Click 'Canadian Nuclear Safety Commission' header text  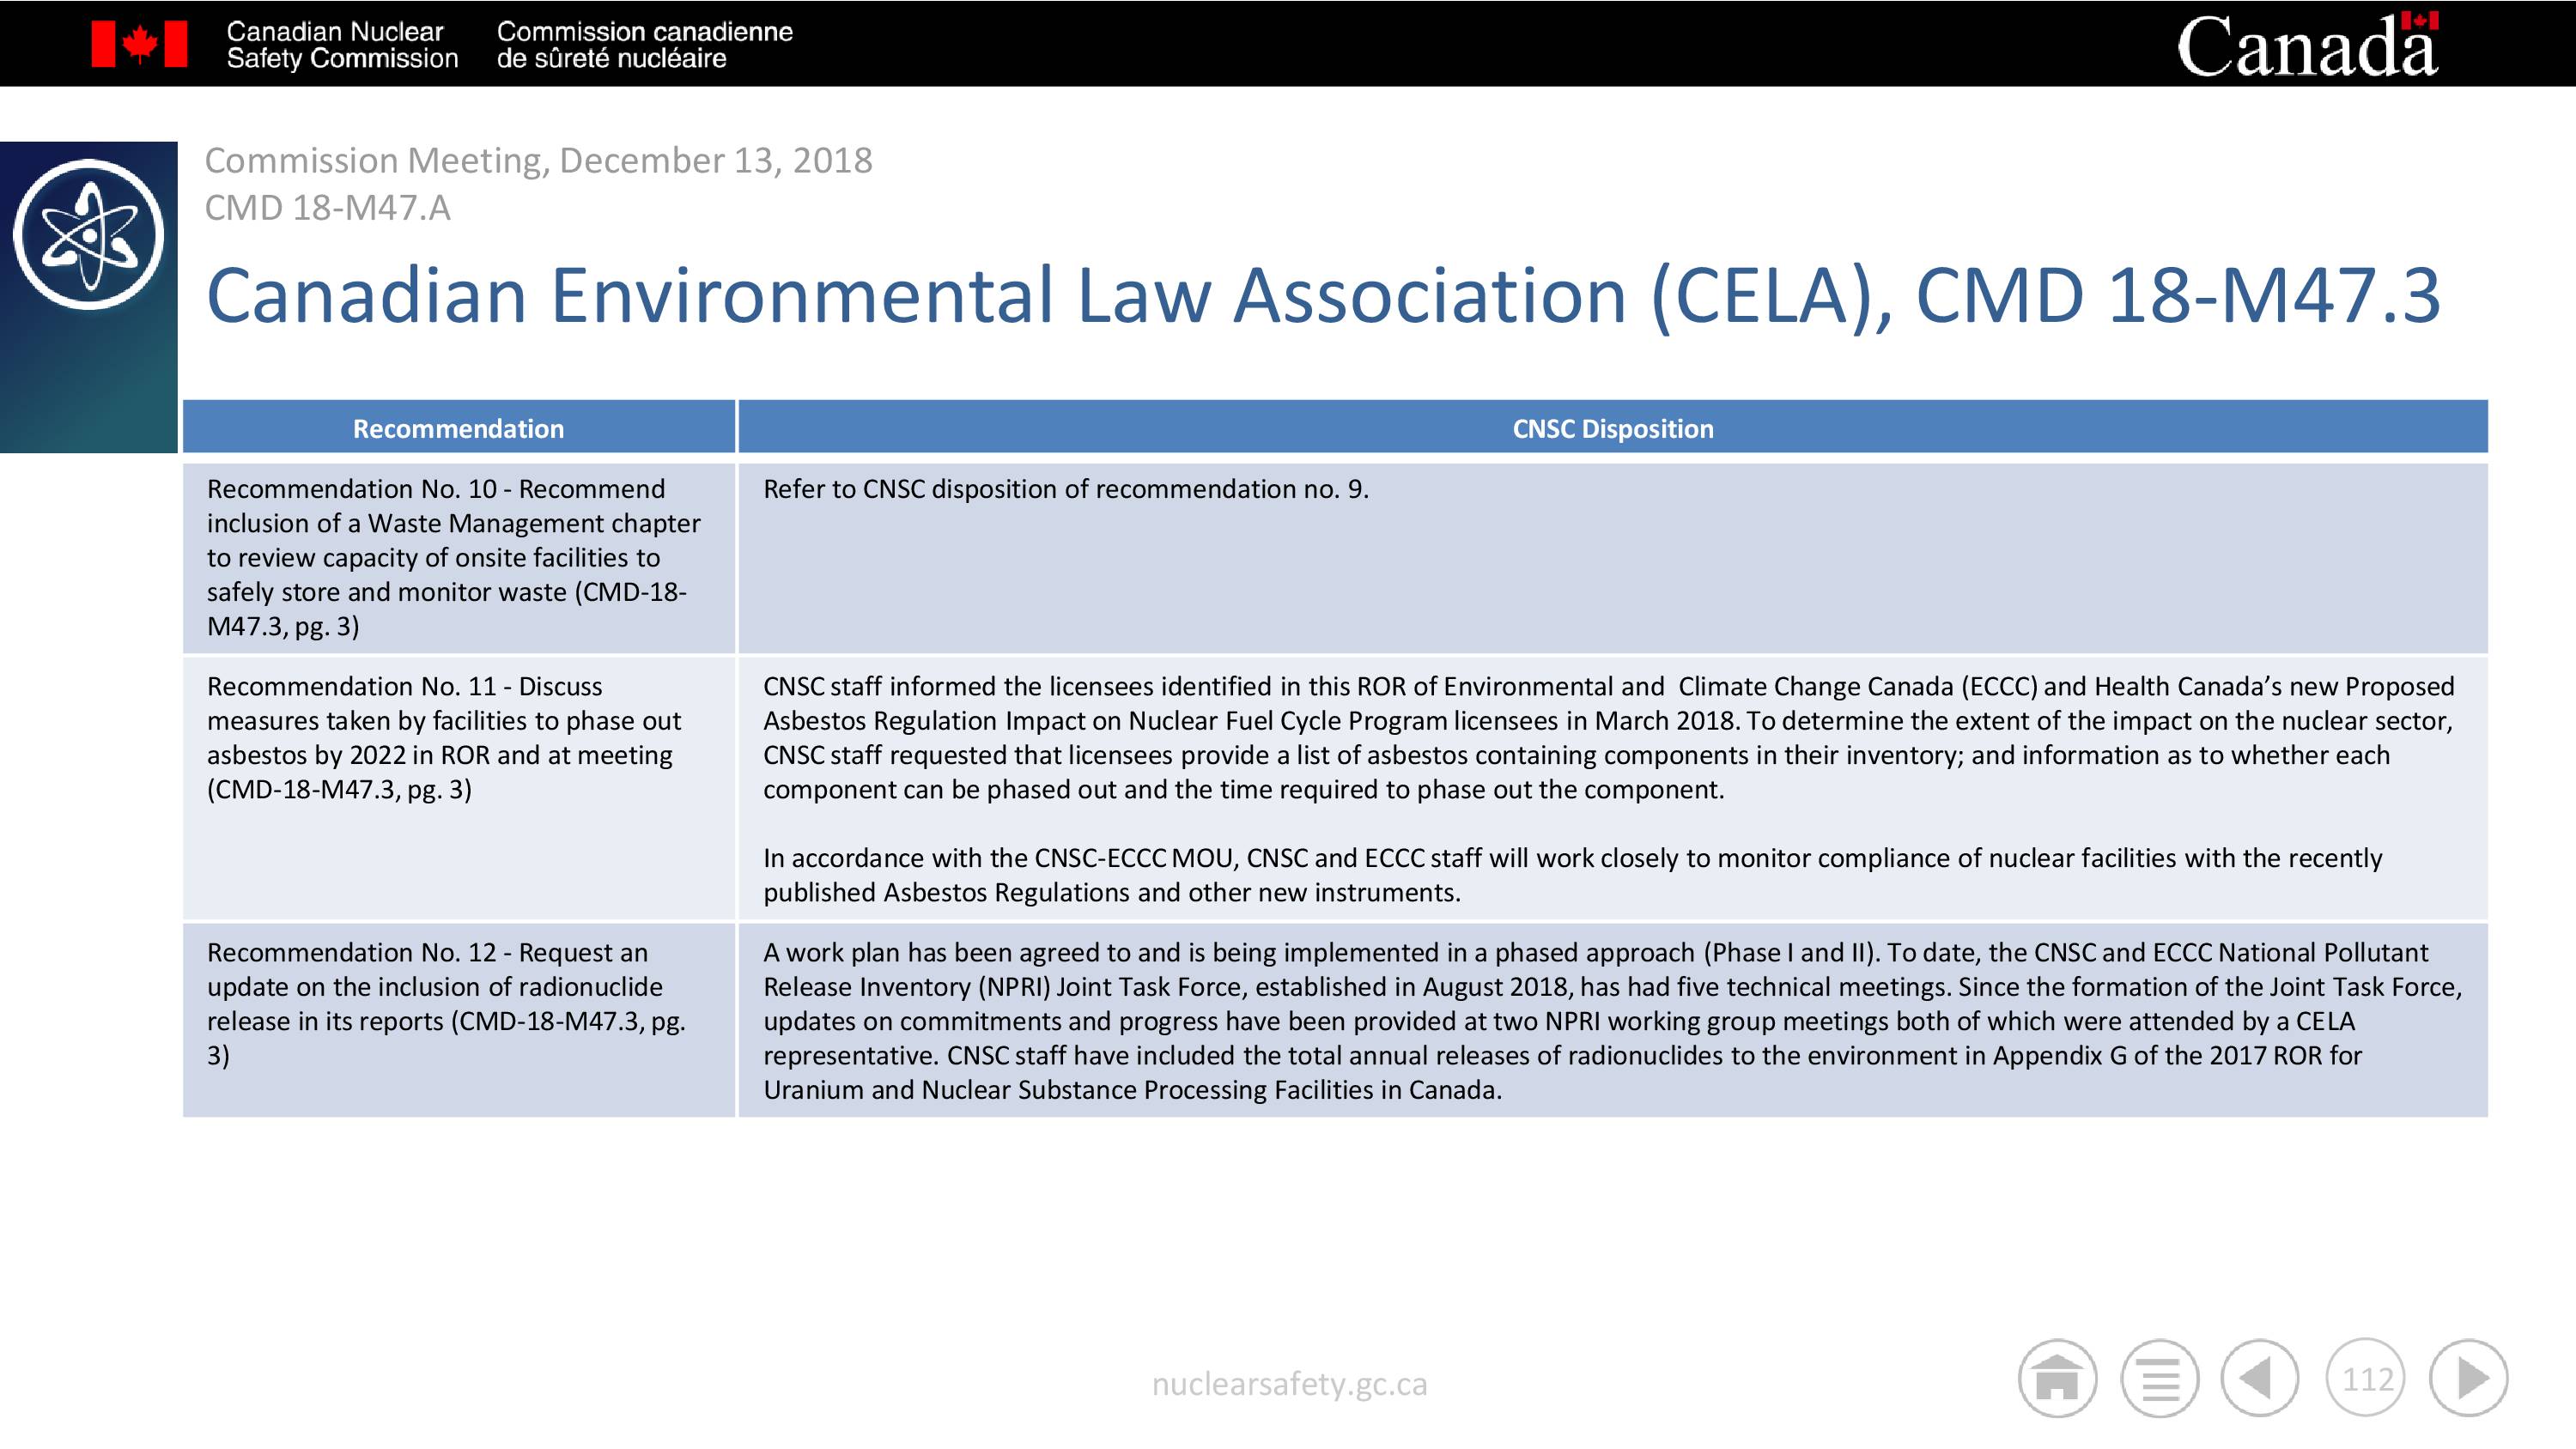pyautogui.click(x=342, y=45)
